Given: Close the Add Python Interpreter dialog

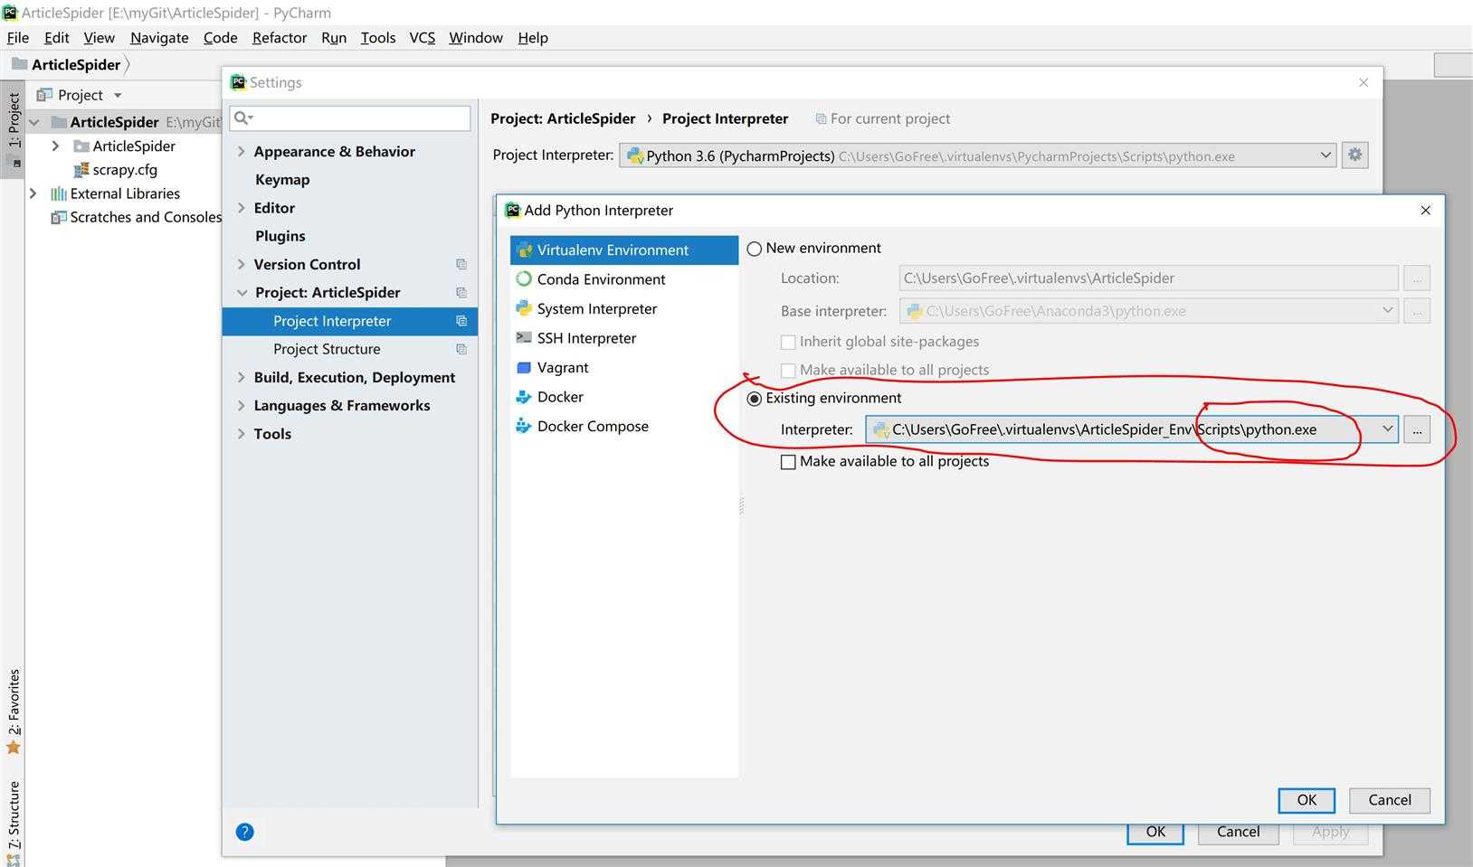Looking at the screenshot, I should tap(1426, 210).
